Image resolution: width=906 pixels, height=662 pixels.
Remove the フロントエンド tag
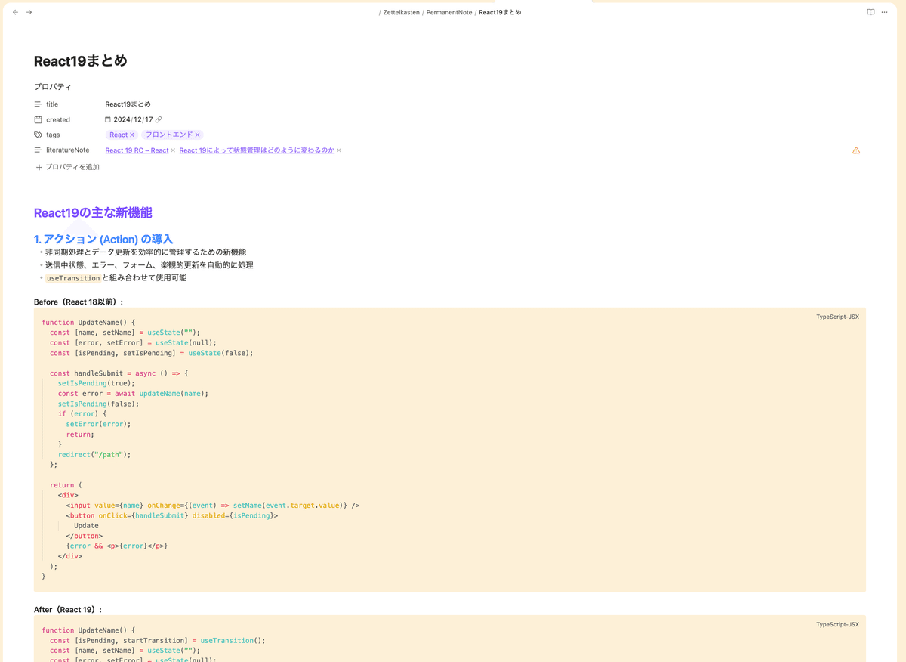pyautogui.click(x=198, y=135)
